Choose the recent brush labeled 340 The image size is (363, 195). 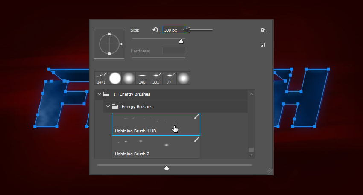pyautogui.click(x=142, y=78)
